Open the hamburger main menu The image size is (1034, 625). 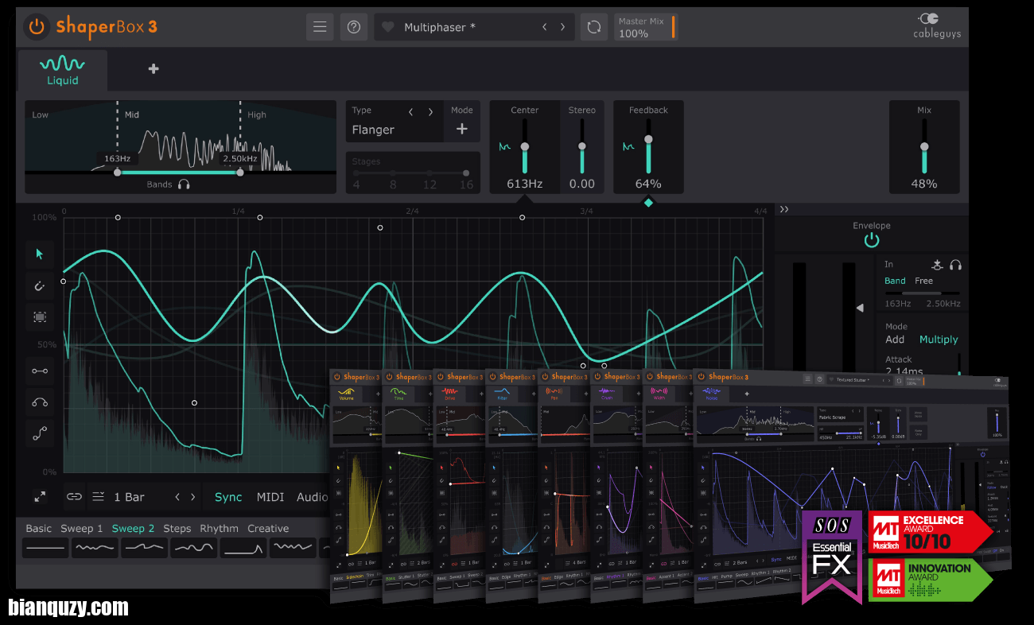(320, 27)
